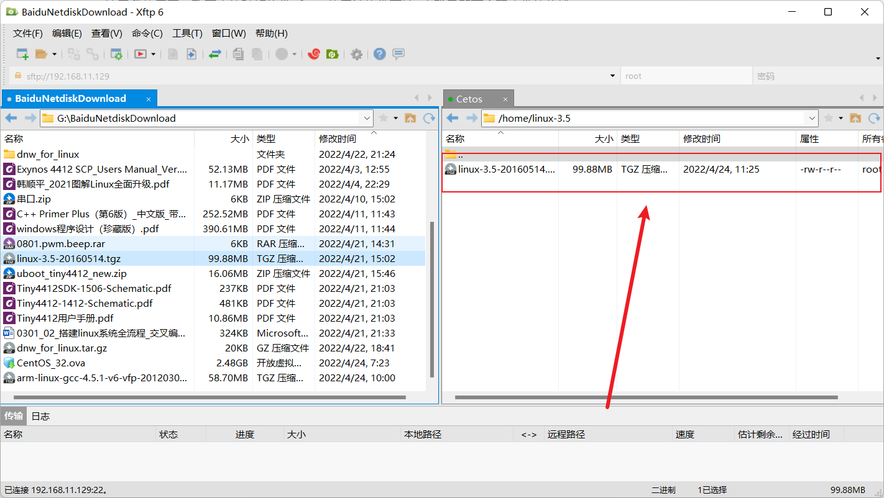Expand the remote path /home/linux-3.5 dropdown
Image resolution: width=884 pixels, height=498 pixels.
(x=811, y=118)
